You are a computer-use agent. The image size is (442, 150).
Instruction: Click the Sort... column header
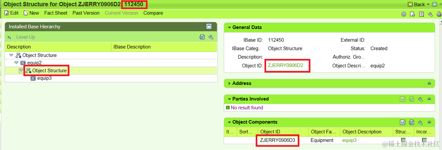point(247,132)
